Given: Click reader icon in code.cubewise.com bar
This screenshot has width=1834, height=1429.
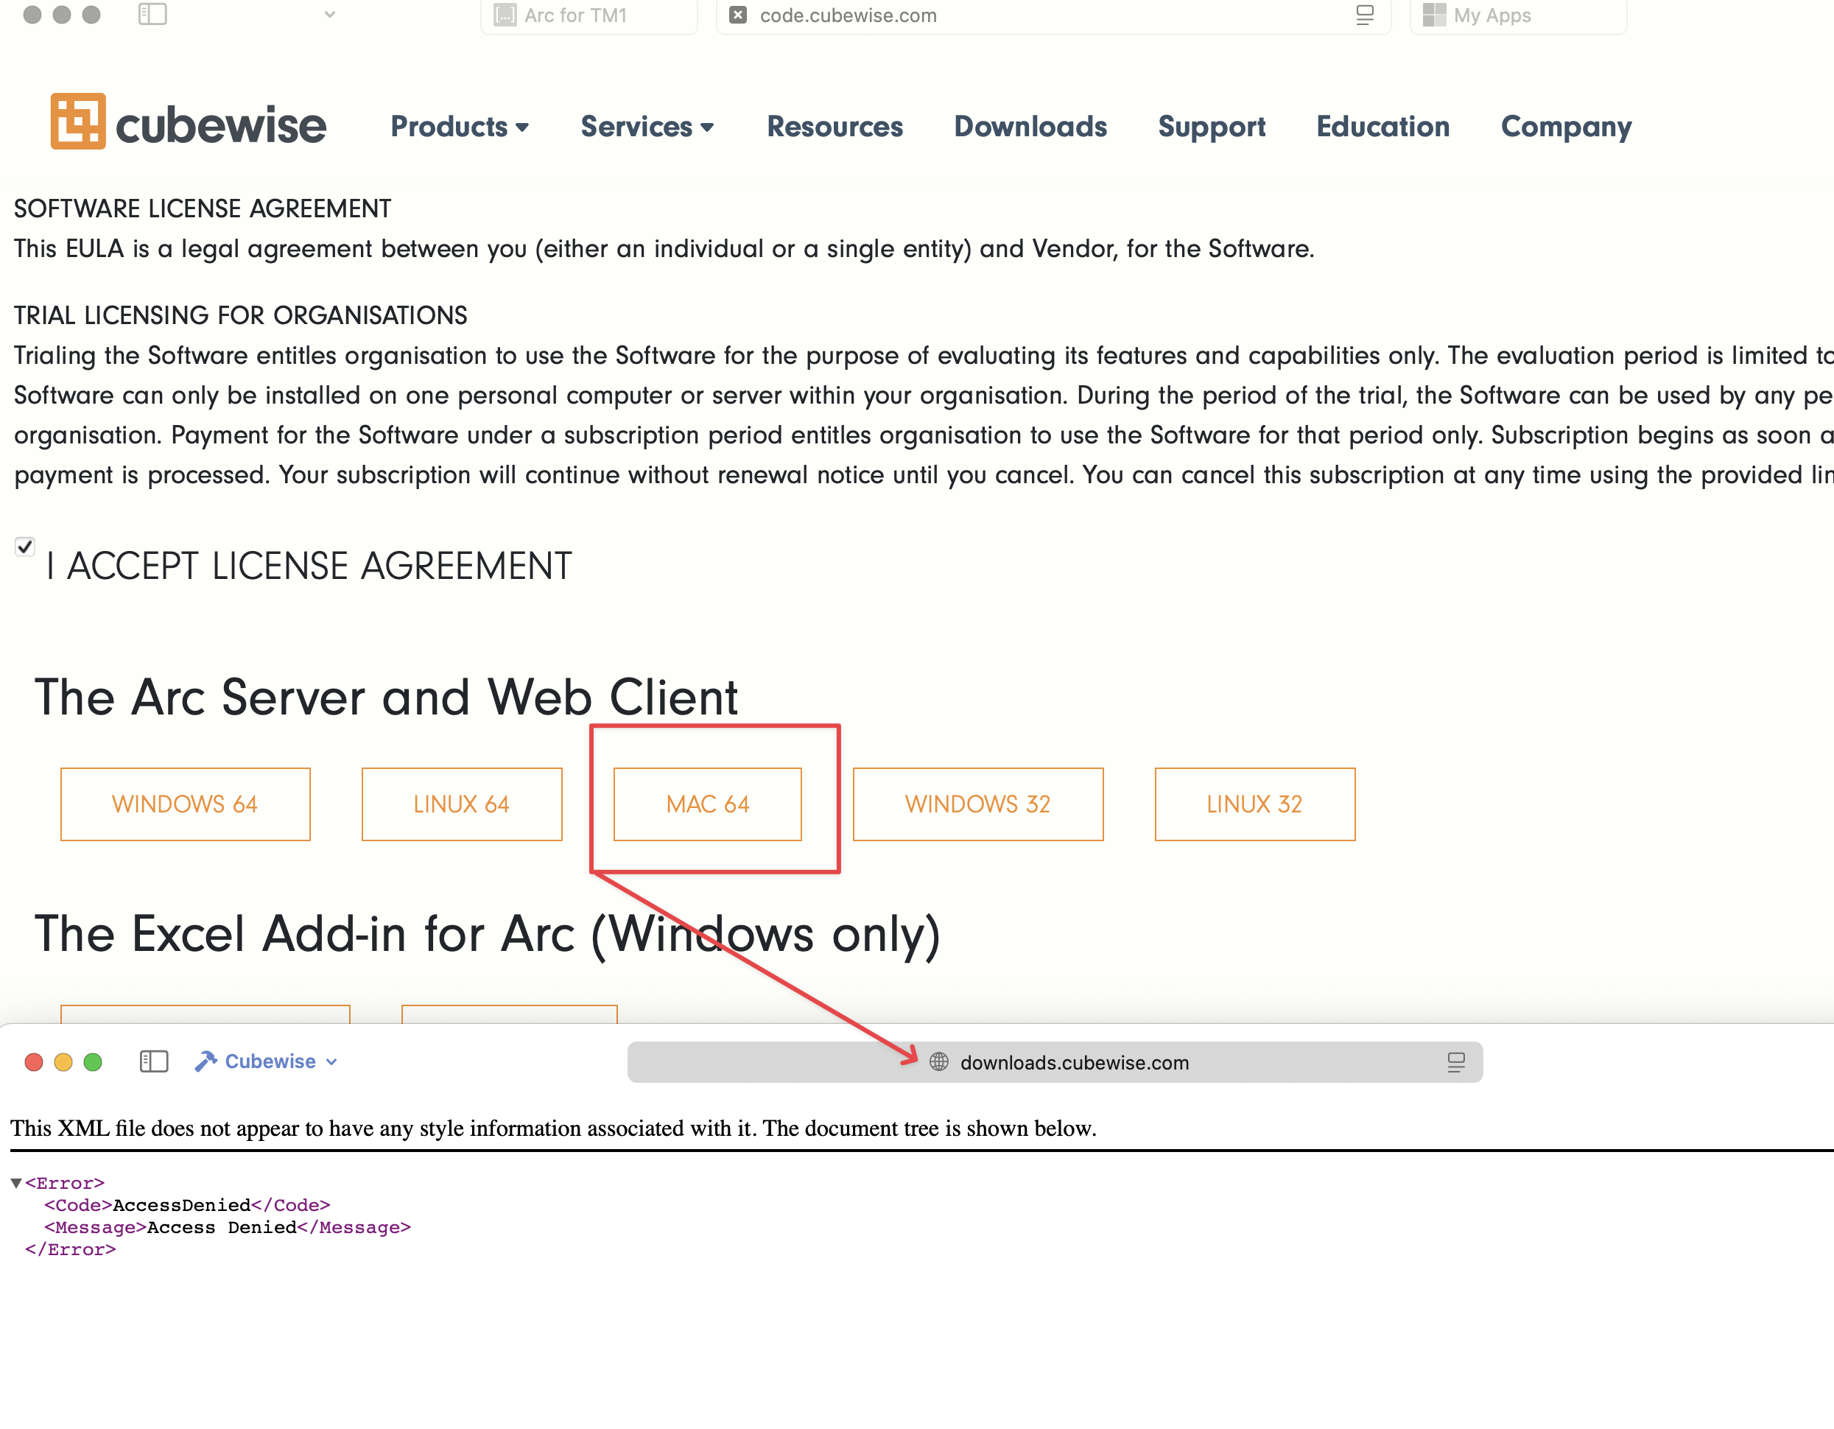Looking at the screenshot, I should (1365, 15).
